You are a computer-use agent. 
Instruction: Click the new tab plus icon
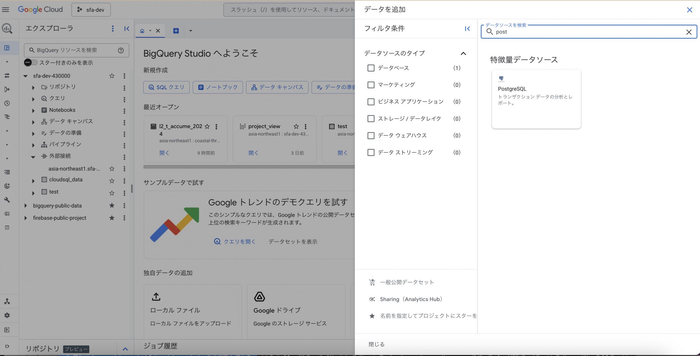176,31
